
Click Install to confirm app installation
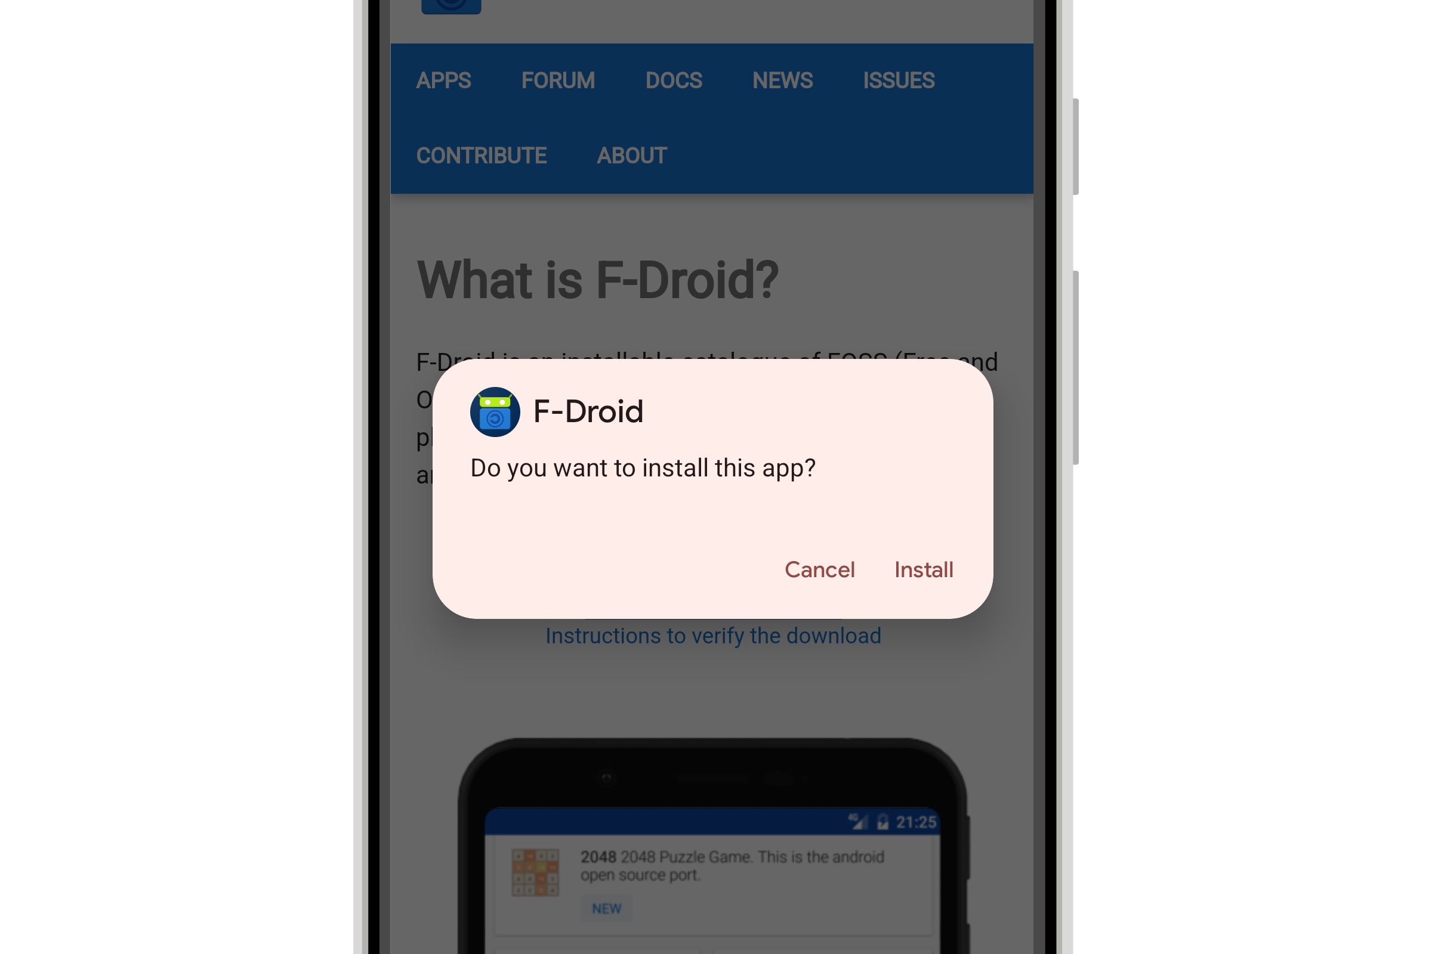[924, 569]
